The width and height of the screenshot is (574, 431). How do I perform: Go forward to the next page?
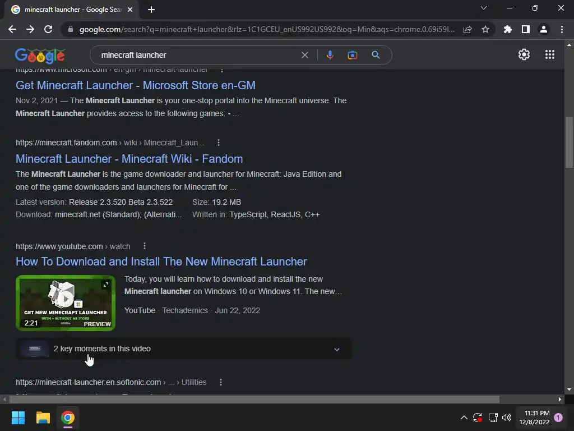click(30, 29)
